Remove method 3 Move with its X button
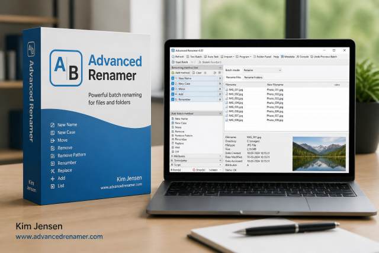 point(220,89)
